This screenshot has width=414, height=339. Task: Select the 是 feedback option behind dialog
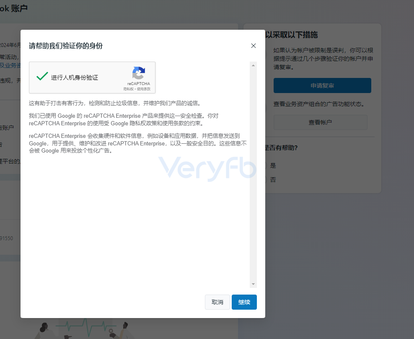[x=272, y=166]
